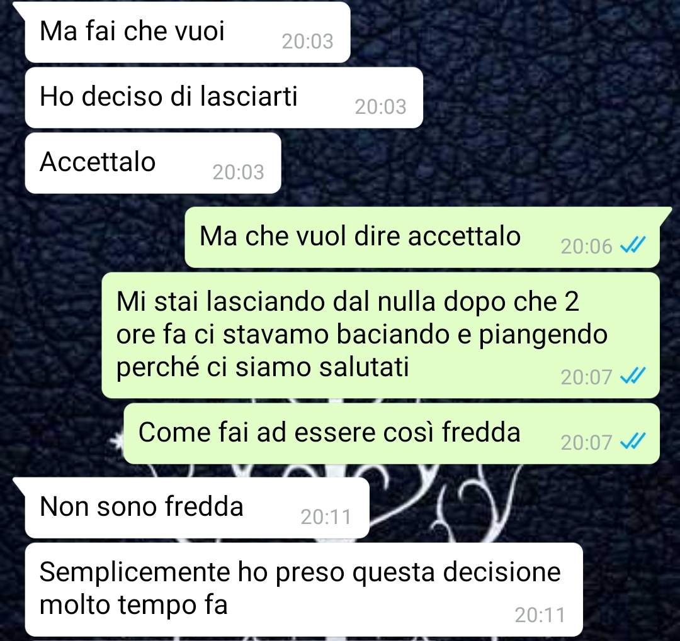Tap the words 'perché ci siamo salutati'
The width and height of the screenshot is (680, 641).
pos(263,367)
